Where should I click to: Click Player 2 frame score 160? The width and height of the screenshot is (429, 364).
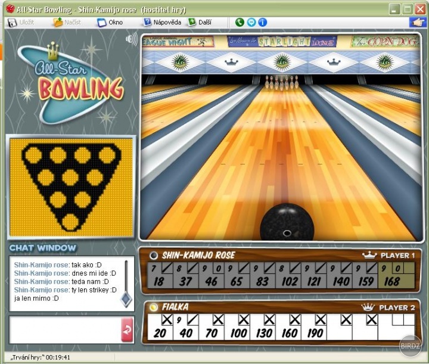pyautogui.click(x=290, y=333)
